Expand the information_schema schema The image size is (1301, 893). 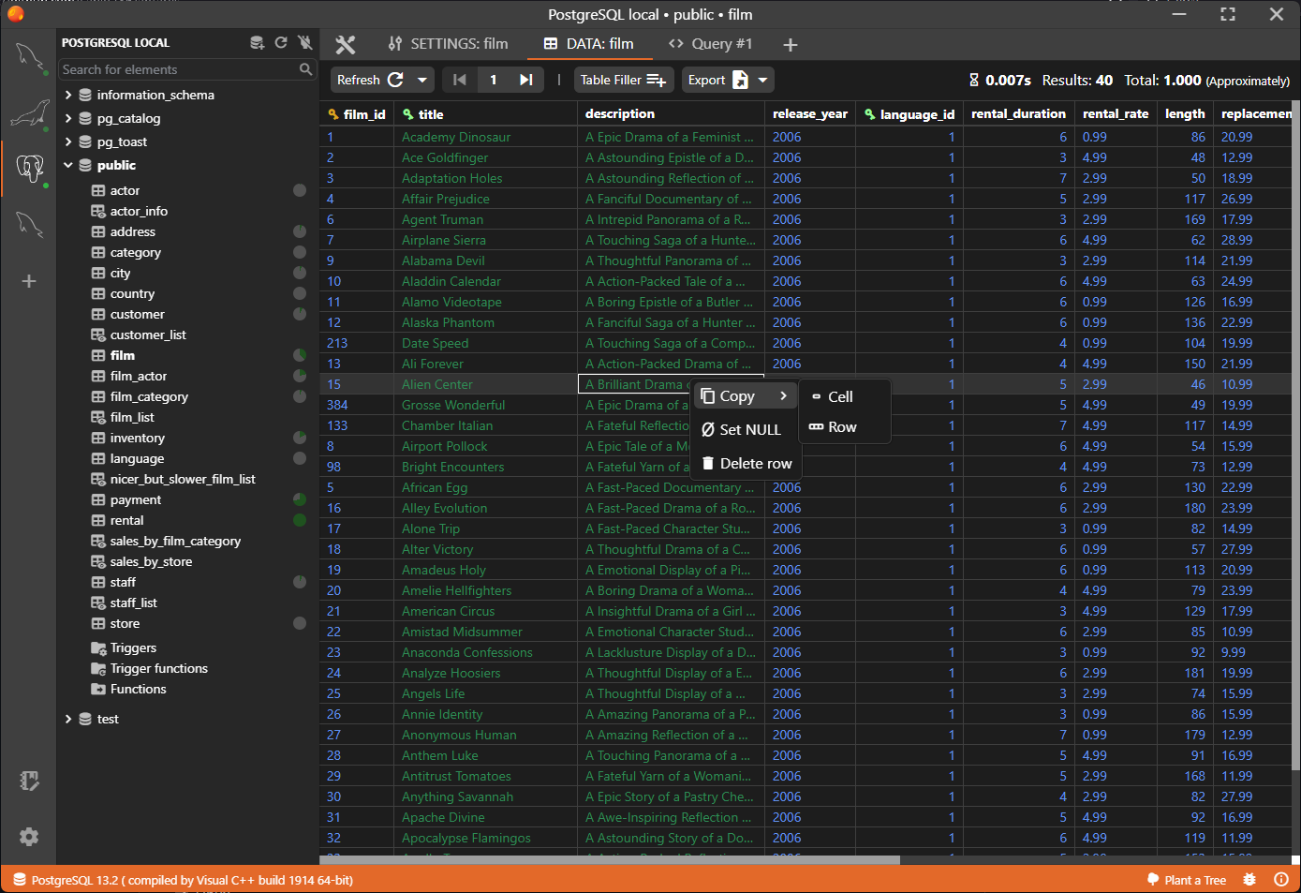(x=68, y=95)
